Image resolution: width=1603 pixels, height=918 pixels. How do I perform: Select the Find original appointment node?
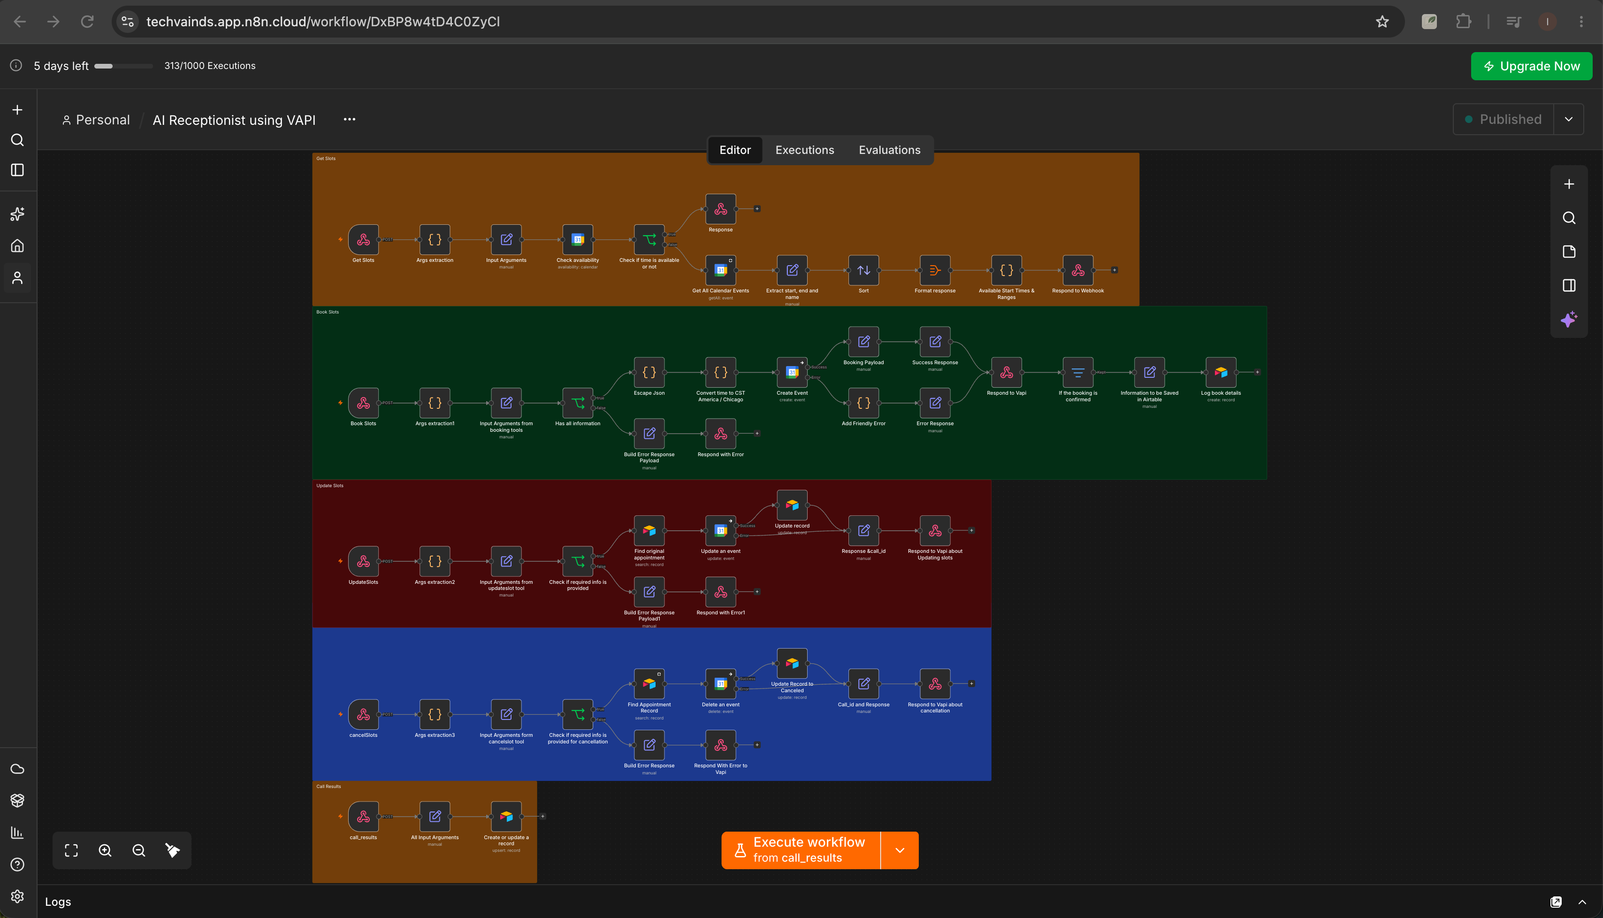(x=649, y=531)
